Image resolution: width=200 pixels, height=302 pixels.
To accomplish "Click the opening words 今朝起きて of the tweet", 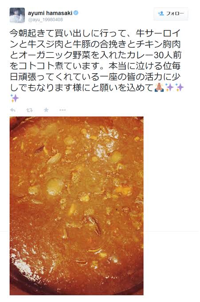I will 32,34.
